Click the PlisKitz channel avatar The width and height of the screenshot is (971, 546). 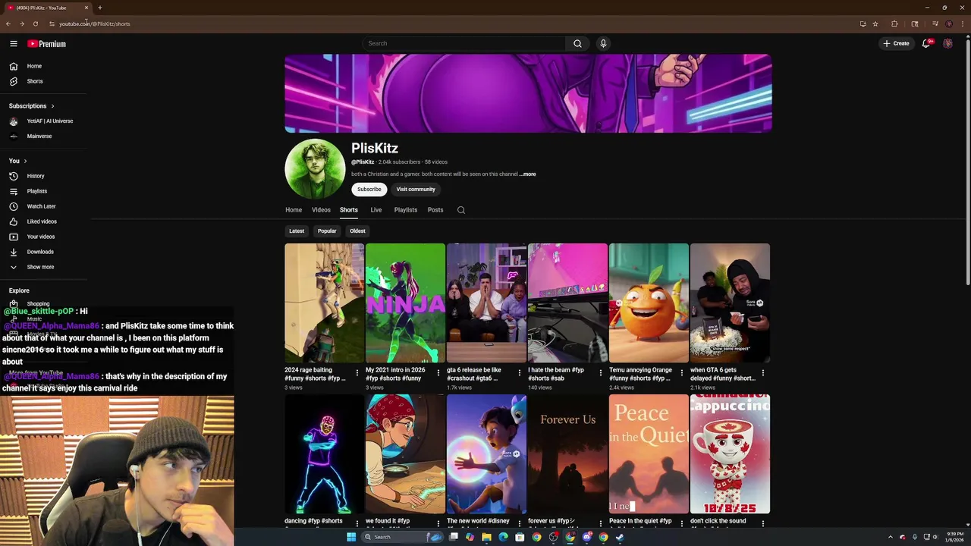[315, 169]
